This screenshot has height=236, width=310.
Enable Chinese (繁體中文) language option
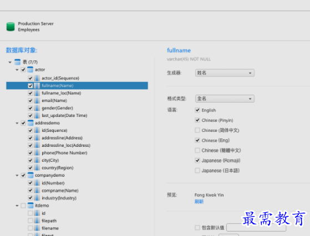coord(197,151)
